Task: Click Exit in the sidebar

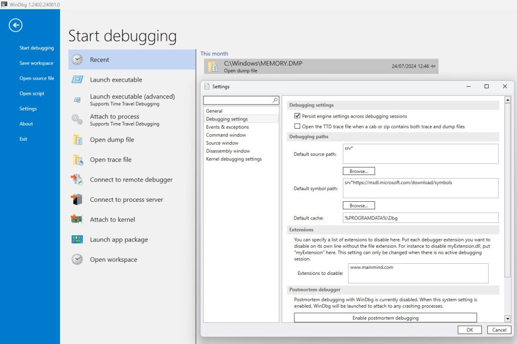Action: pos(23,139)
